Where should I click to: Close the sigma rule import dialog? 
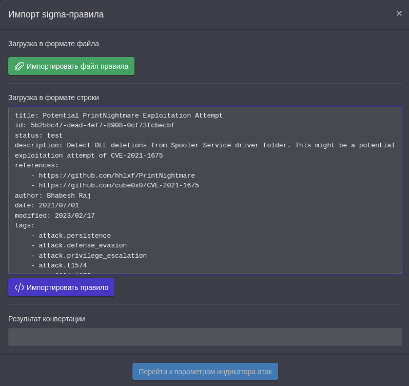[x=399, y=14]
